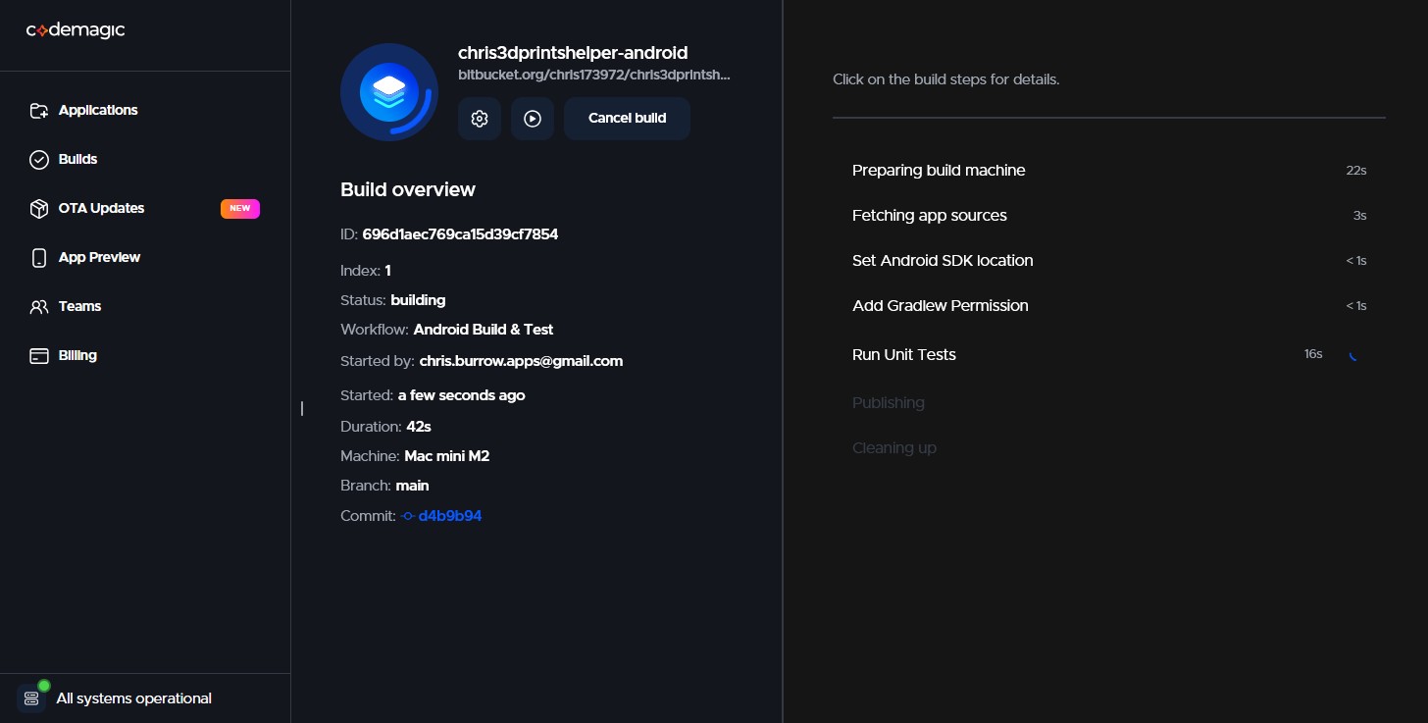Click the start new build play icon

click(533, 119)
